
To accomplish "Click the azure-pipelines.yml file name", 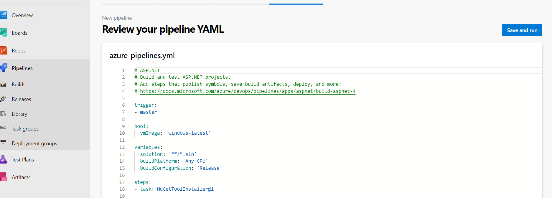I will click(142, 55).
